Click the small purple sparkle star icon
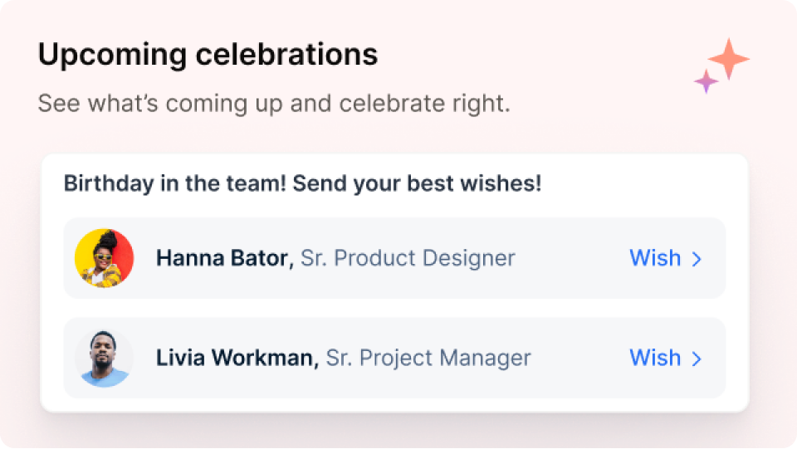797x449 pixels. [707, 81]
